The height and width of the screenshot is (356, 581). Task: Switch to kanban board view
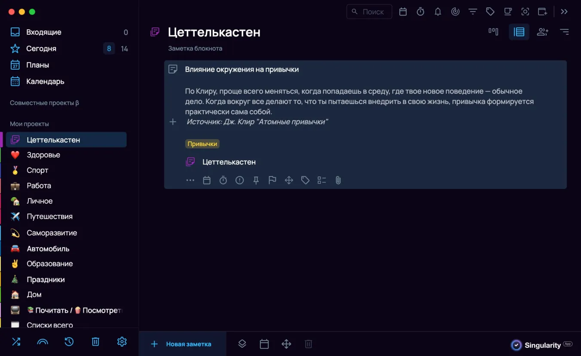click(493, 31)
